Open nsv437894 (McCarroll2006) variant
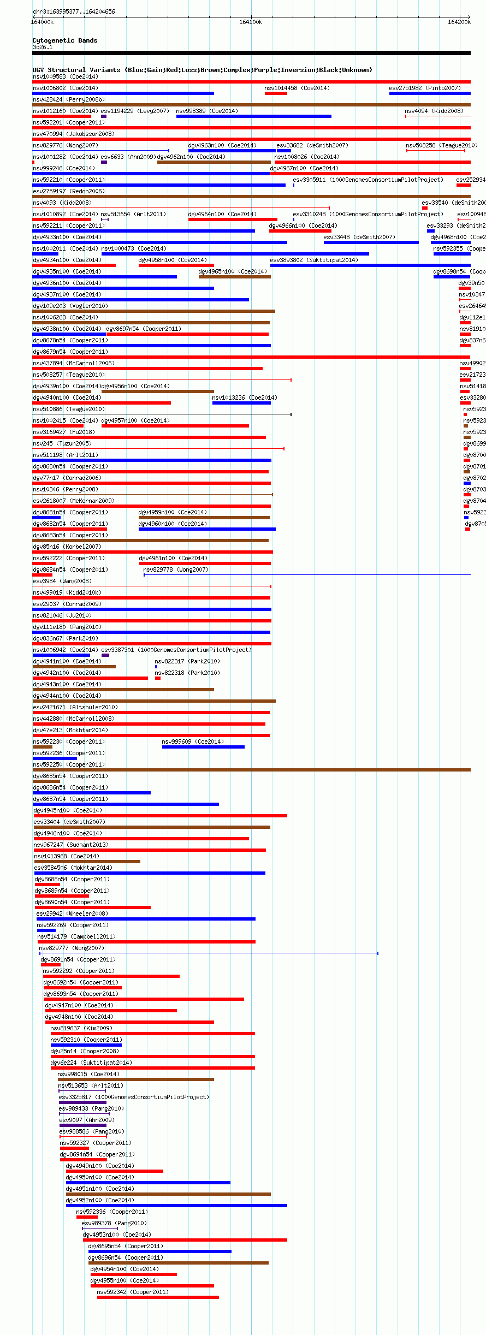 74,363
